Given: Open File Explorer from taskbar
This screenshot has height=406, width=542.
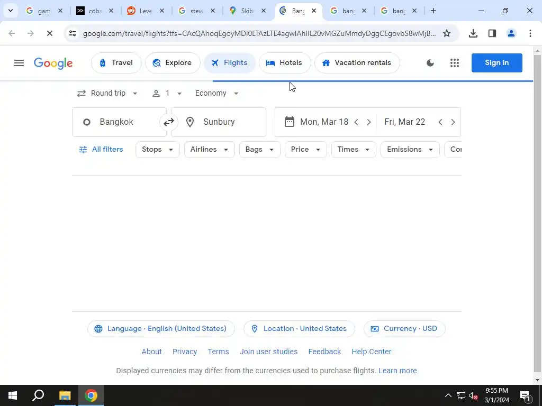Looking at the screenshot, I should coord(65,395).
